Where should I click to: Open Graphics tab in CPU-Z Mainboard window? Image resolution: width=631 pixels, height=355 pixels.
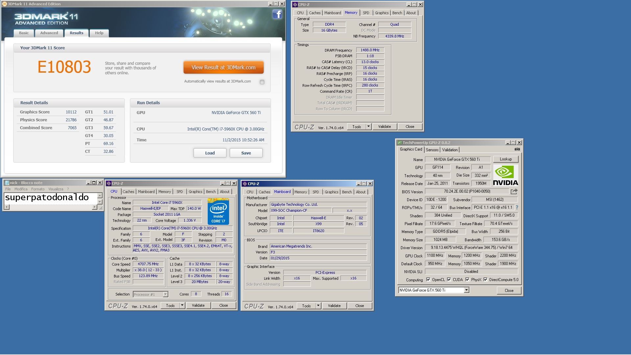331,192
